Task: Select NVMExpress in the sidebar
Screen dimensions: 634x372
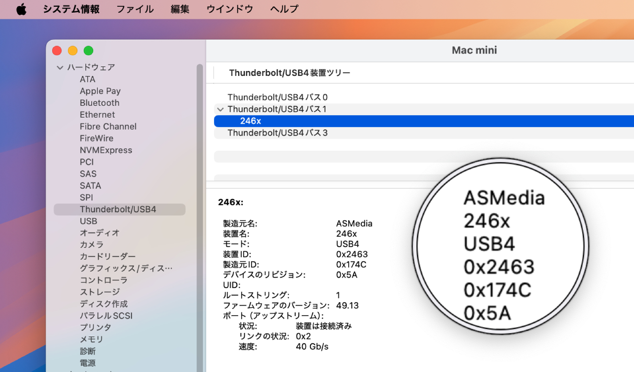Action: tap(106, 150)
